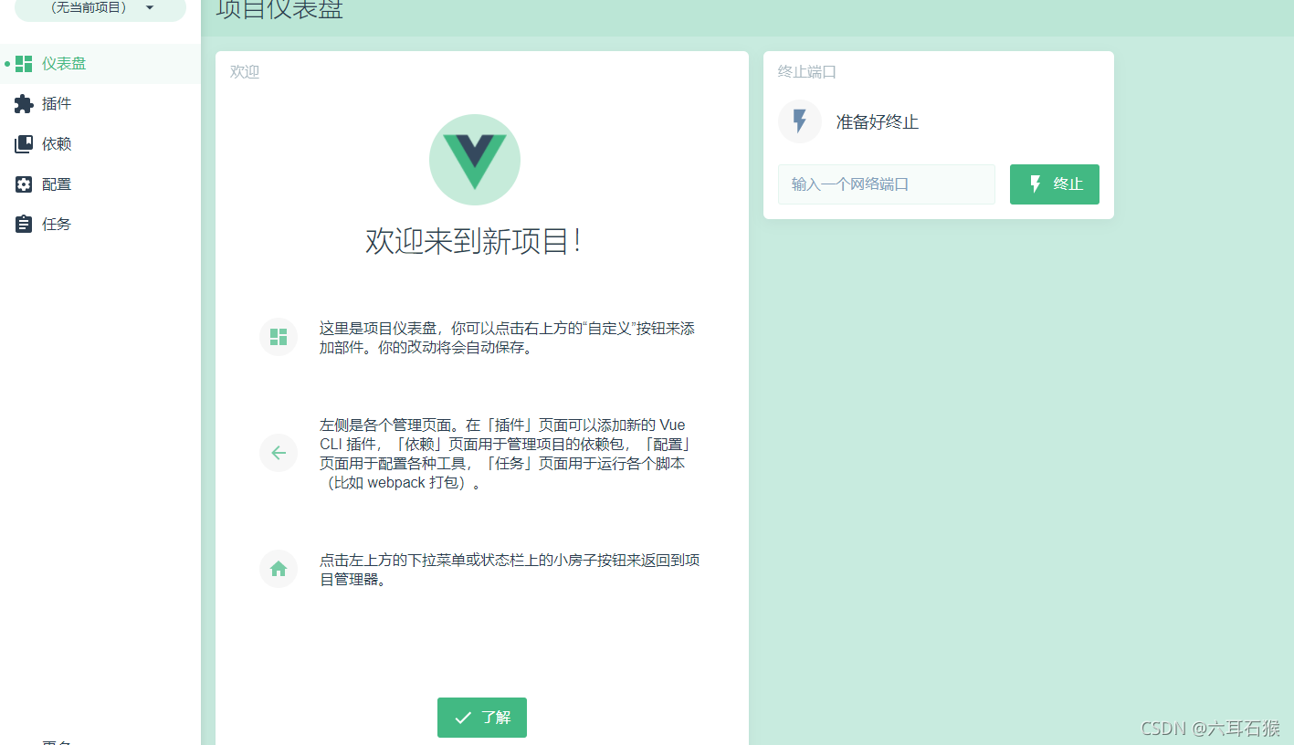1294x745 pixels.
Task: Click the house icon in welcome tips
Action: pyautogui.click(x=279, y=569)
